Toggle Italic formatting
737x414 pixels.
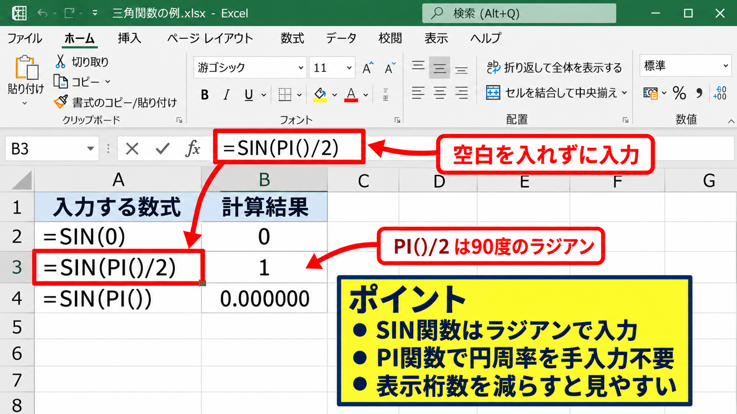pos(227,95)
